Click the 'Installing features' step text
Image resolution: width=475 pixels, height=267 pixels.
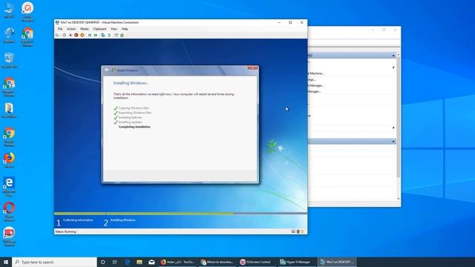pyautogui.click(x=131, y=117)
